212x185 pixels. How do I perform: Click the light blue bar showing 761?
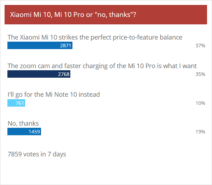(x=16, y=103)
